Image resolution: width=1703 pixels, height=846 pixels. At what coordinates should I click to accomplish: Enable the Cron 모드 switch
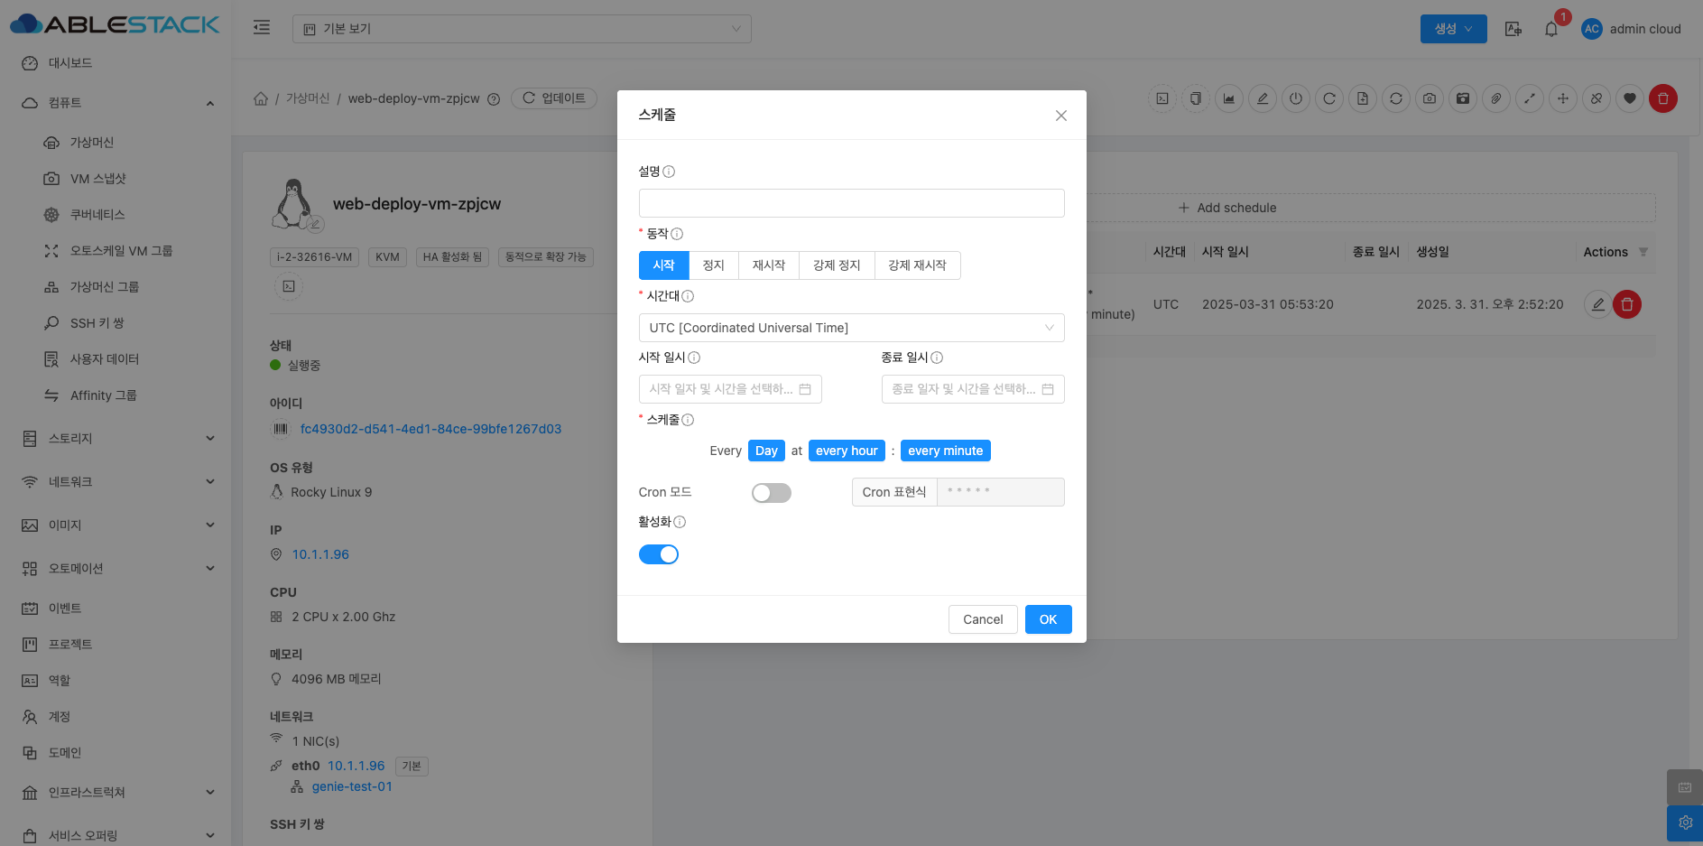pos(771,493)
